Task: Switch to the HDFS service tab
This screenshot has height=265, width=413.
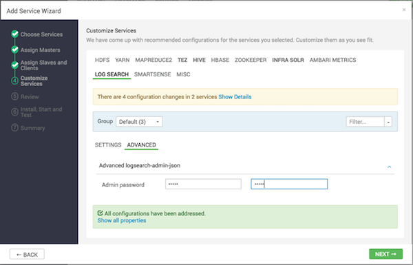Action: [x=102, y=60]
